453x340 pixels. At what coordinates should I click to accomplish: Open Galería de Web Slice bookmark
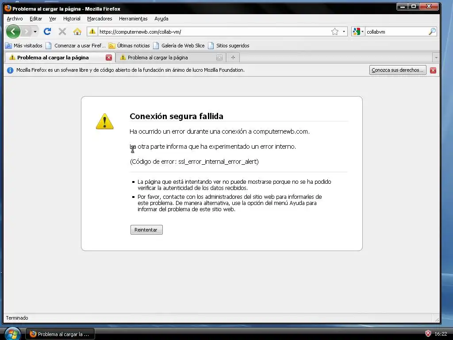(179, 46)
